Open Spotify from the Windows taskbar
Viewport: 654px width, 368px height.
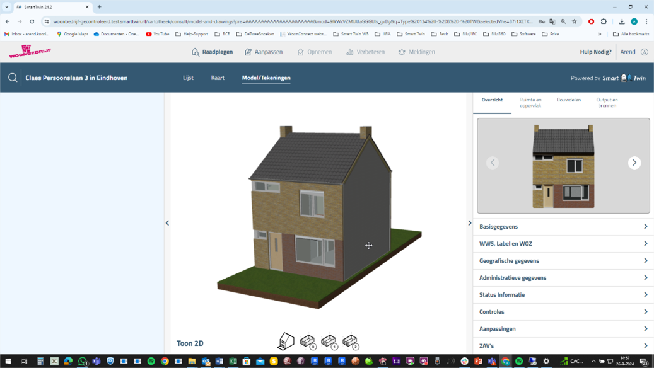tap(151, 362)
